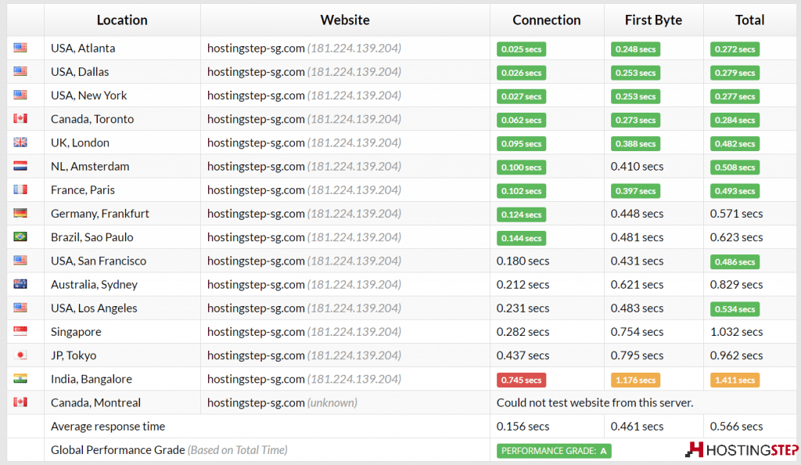The height and width of the screenshot is (465, 801).
Task: Click the flag icon beside USA, Atlanta
Action: [20, 48]
